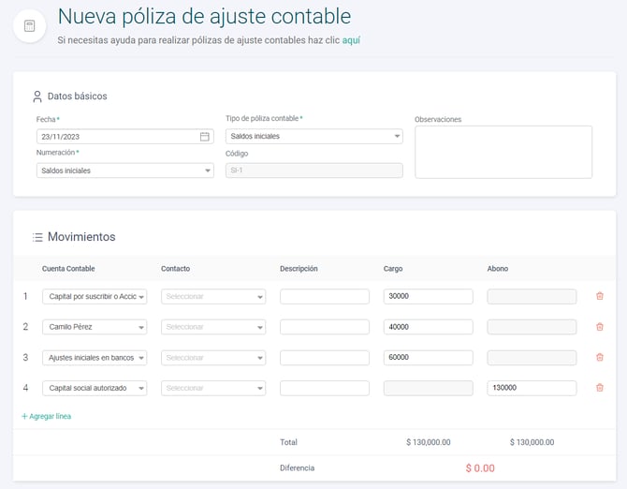This screenshot has width=627, height=489.
Task: Open the Numeración dropdown
Action: click(x=125, y=170)
